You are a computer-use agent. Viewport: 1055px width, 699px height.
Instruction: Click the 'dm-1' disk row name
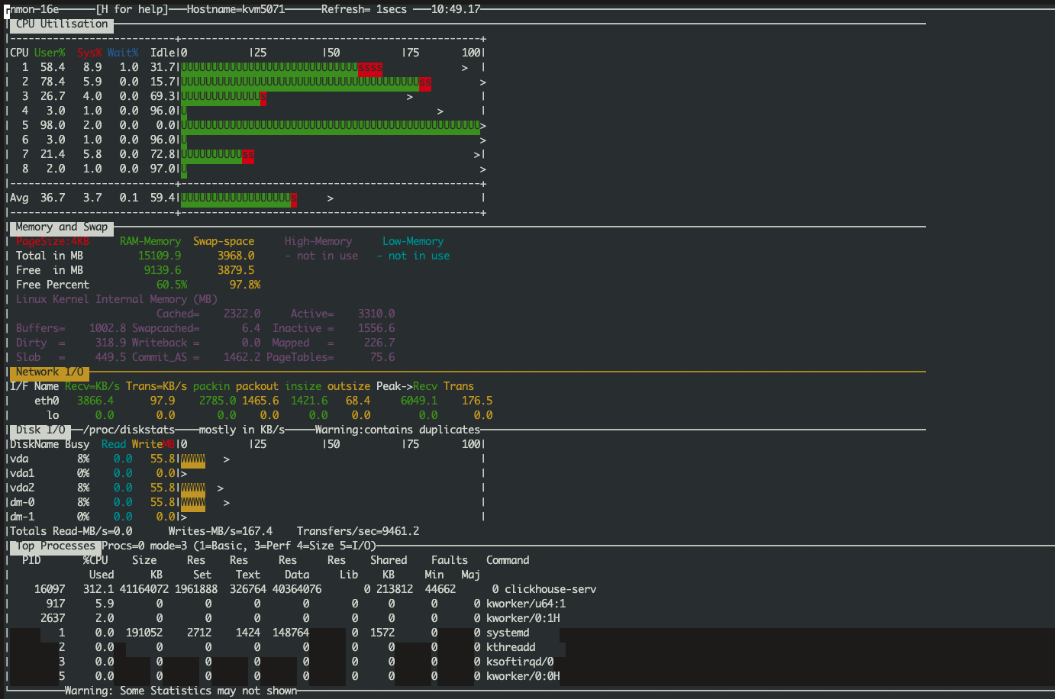[22, 517]
